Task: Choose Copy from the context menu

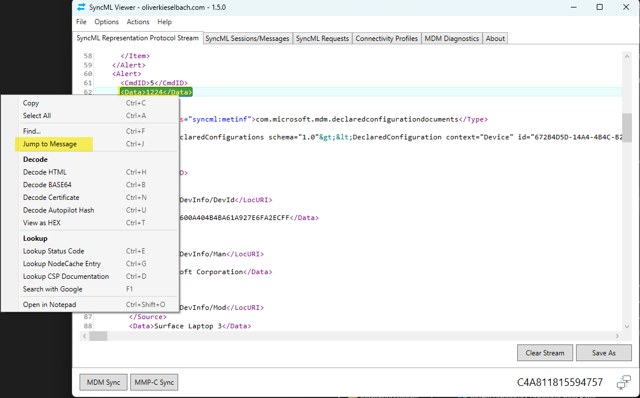Action: coord(90,103)
